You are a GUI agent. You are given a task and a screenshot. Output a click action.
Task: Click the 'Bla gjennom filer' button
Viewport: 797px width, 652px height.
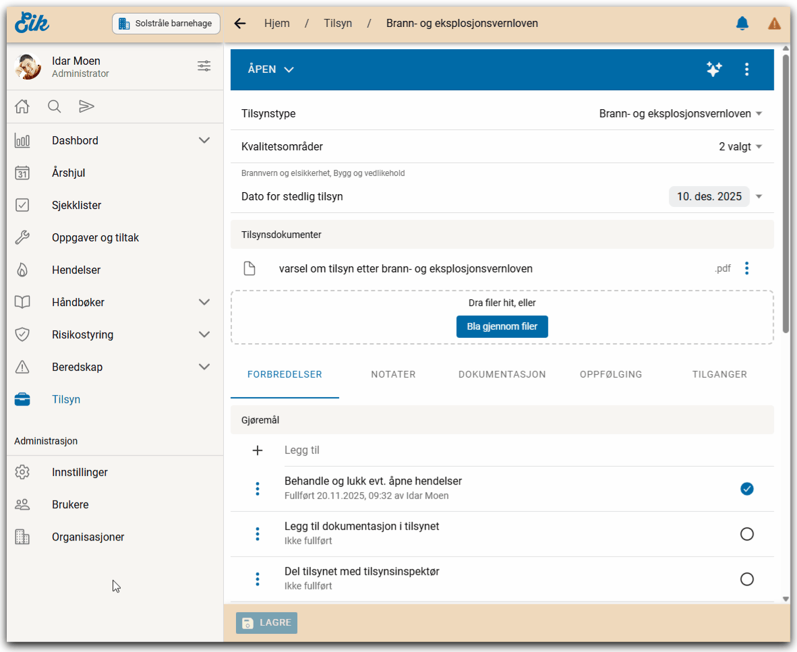tap(502, 326)
